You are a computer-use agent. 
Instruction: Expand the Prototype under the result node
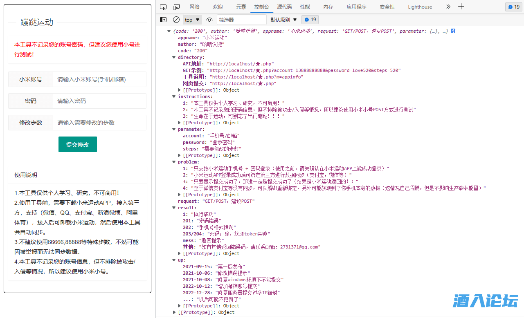[x=179, y=253]
